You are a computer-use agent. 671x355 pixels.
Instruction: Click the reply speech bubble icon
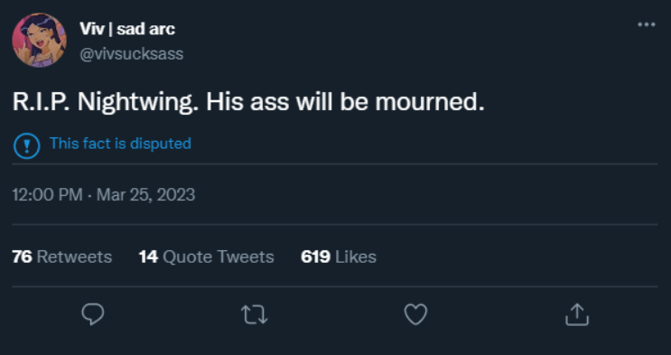(92, 314)
